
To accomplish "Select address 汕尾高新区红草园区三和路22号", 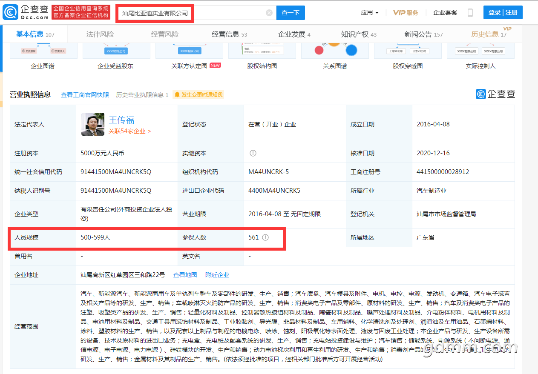I will coord(123,275).
